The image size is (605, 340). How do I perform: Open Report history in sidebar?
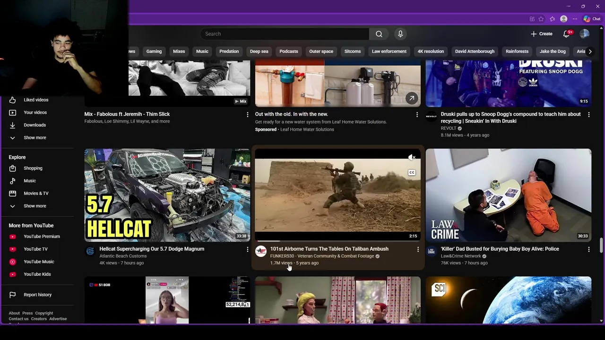[x=37, y=295]
